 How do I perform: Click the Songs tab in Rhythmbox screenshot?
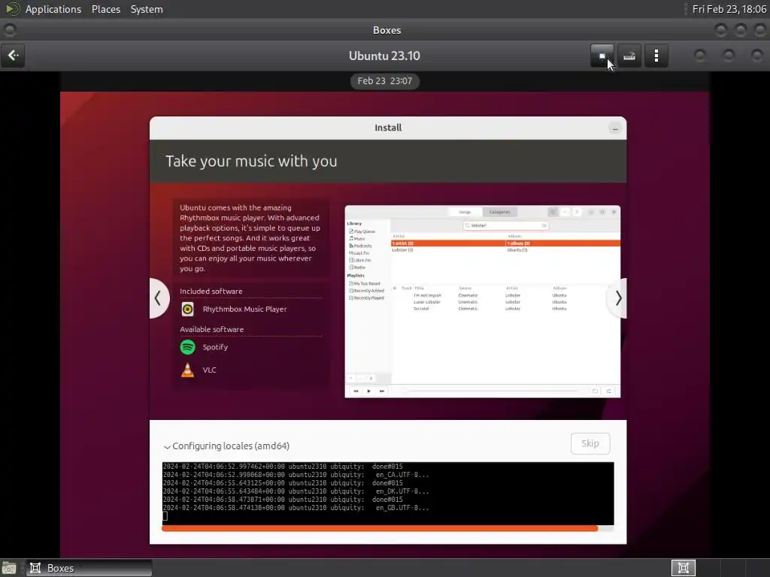tap(465, 212)
